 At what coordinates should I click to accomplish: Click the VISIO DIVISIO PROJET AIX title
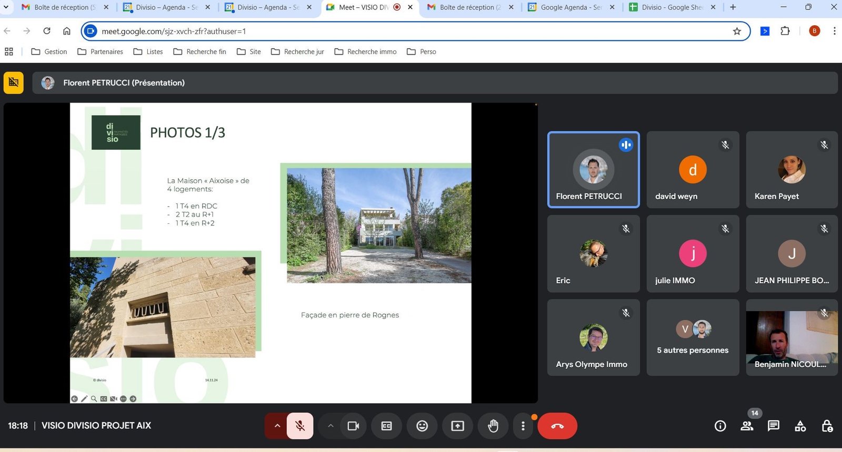click(96, 426)
